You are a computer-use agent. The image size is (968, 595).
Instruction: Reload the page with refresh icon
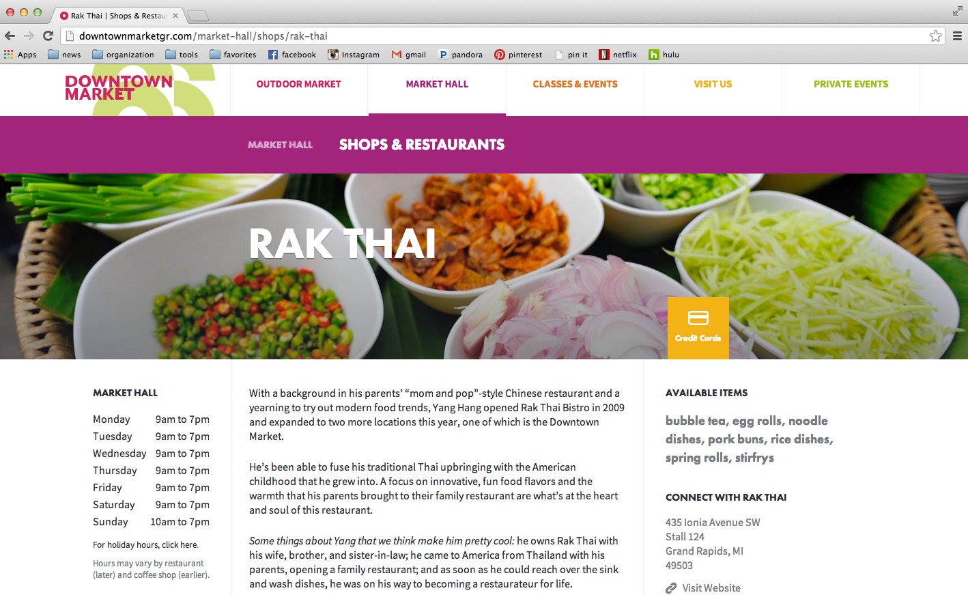click(x=48, y=36)
